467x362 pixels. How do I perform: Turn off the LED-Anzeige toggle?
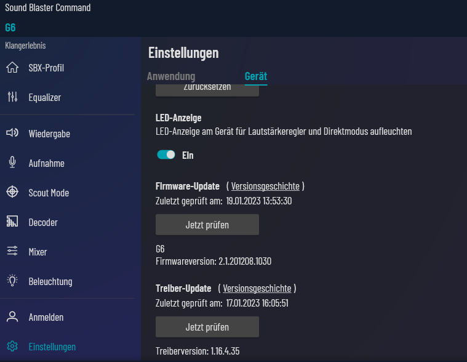pyautogui.click(x=166, y=155)
